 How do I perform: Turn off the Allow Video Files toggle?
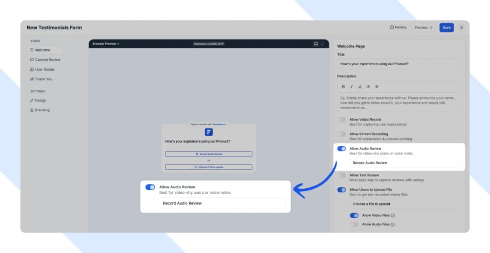(x=354, y=215)
